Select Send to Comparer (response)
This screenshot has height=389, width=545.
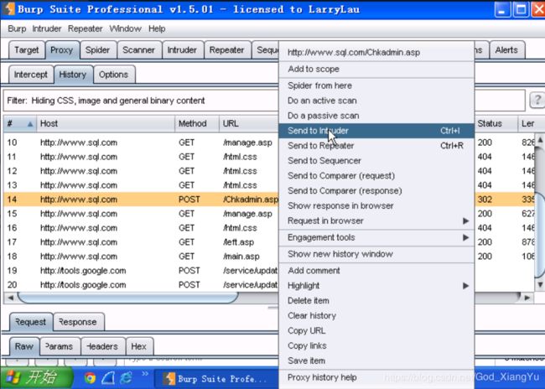376,190
